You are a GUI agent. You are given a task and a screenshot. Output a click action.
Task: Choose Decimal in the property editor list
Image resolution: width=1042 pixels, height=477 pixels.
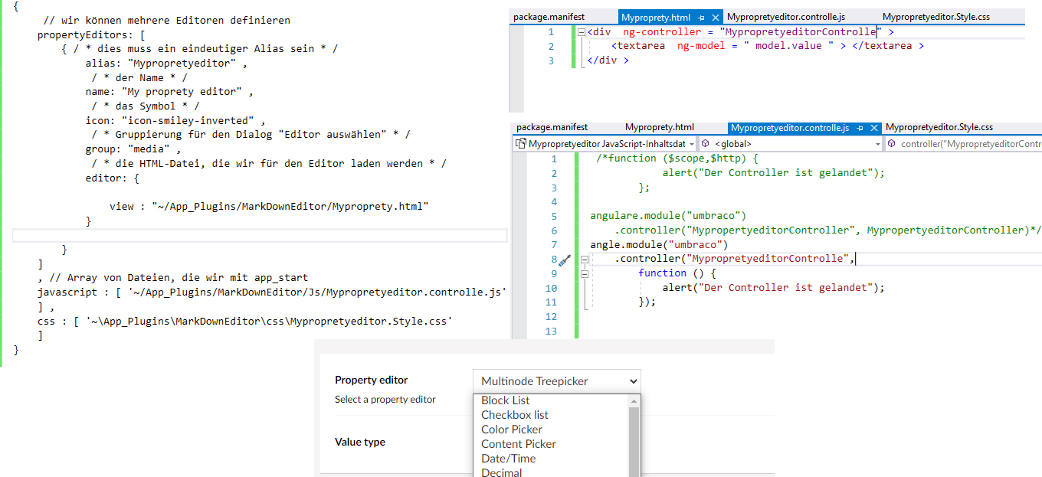tap(551, 472)
